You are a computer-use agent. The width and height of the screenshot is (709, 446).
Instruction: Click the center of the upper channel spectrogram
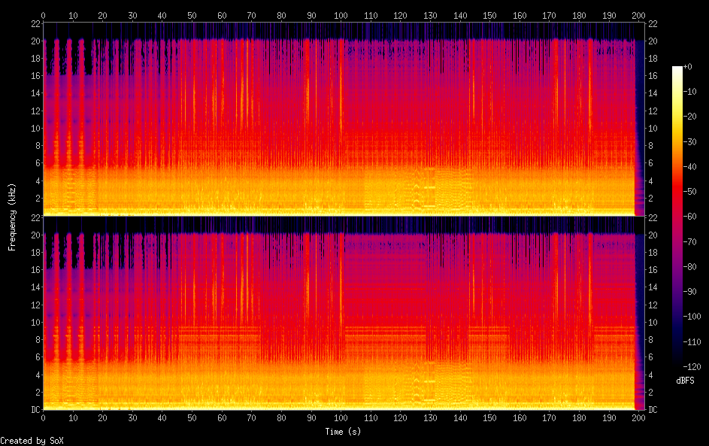pyautogui.click(x=341, y=119)
